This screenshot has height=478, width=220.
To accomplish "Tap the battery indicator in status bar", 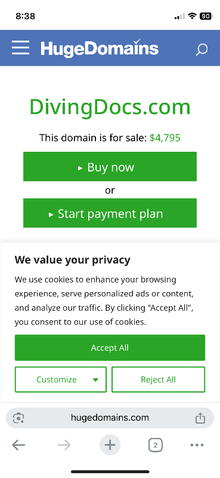I will (206, 16).
